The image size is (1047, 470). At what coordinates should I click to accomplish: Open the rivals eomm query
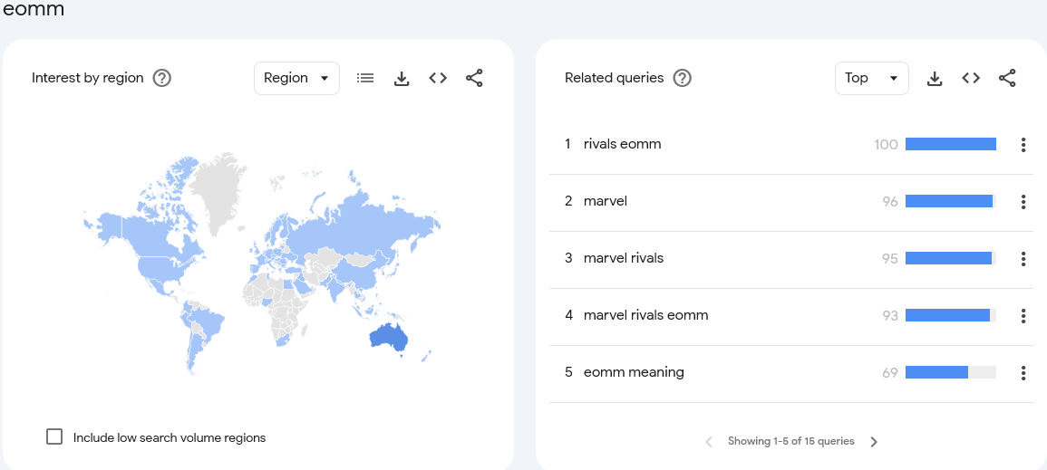click(623, 144)
